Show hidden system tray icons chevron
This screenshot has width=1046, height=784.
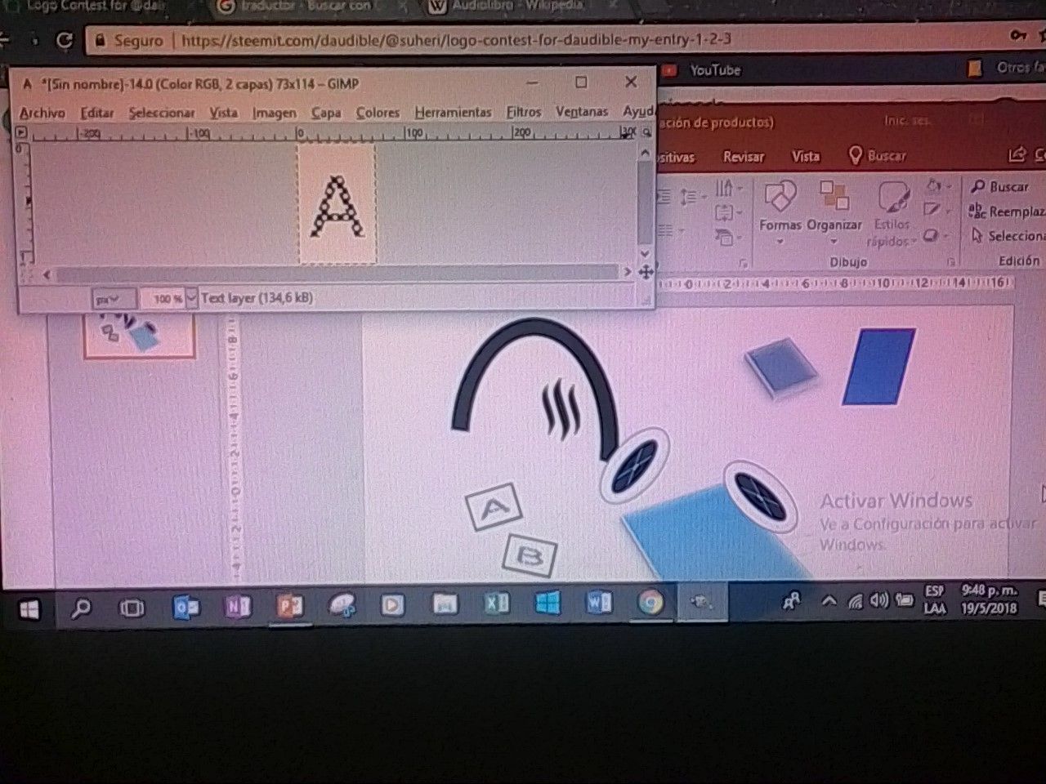(828, 601)
